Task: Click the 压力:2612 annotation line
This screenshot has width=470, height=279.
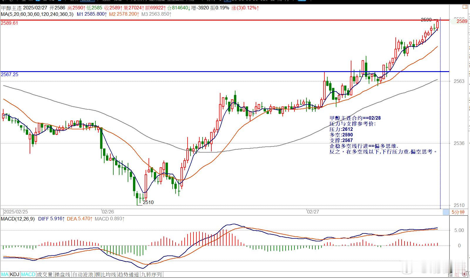Action: pyautogui.click(x=341, y=129)
